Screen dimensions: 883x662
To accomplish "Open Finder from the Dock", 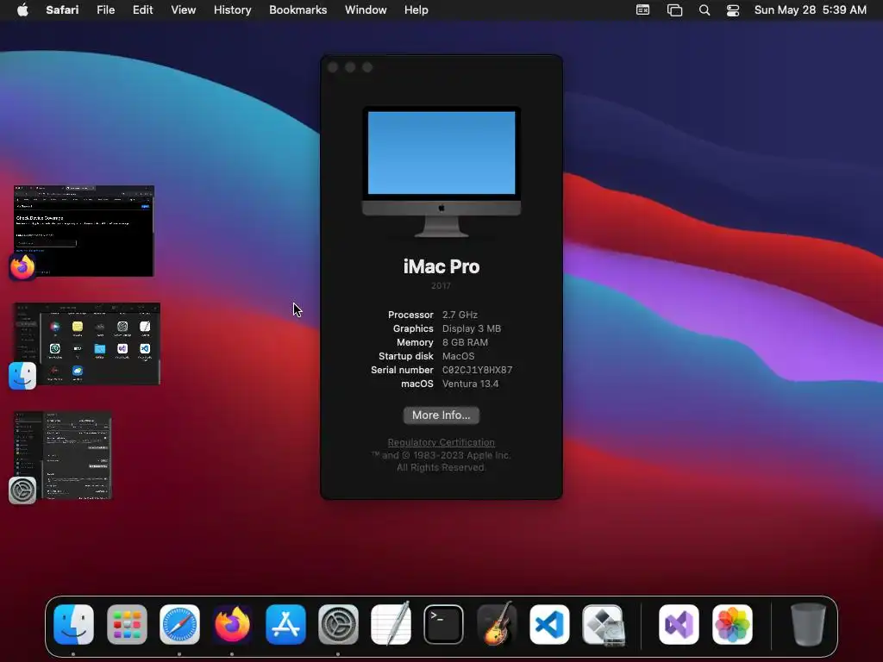I will 74,624.
